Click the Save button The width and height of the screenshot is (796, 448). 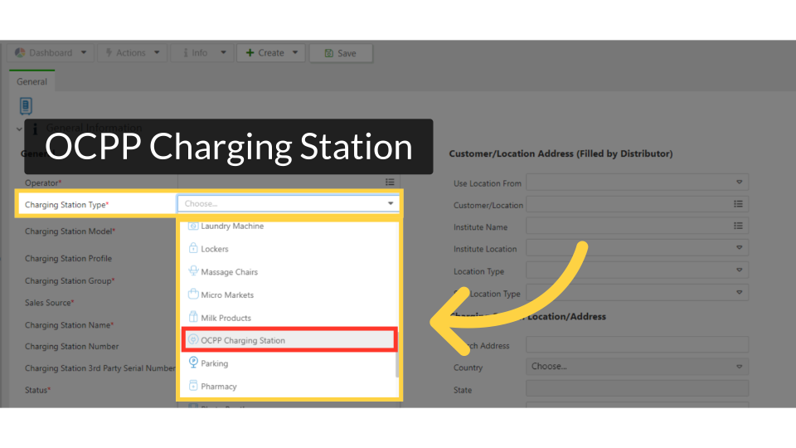coord(341,53)
